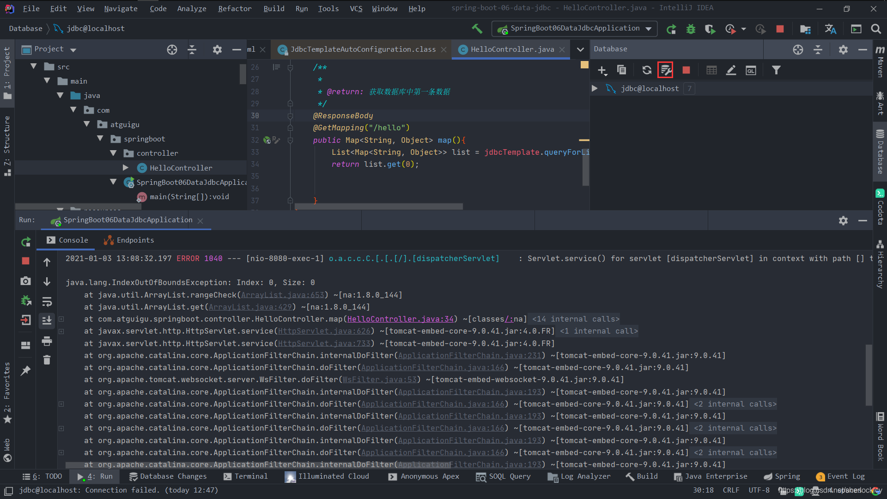The image size is (887, 499).
Task: Open the Terminal tool window button
Action: pos(245,476)
